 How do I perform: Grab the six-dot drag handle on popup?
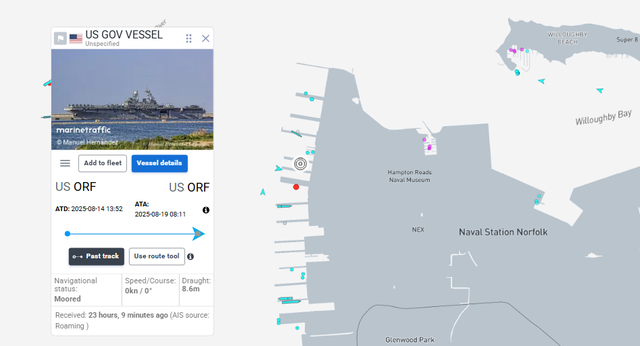point(189,38)
